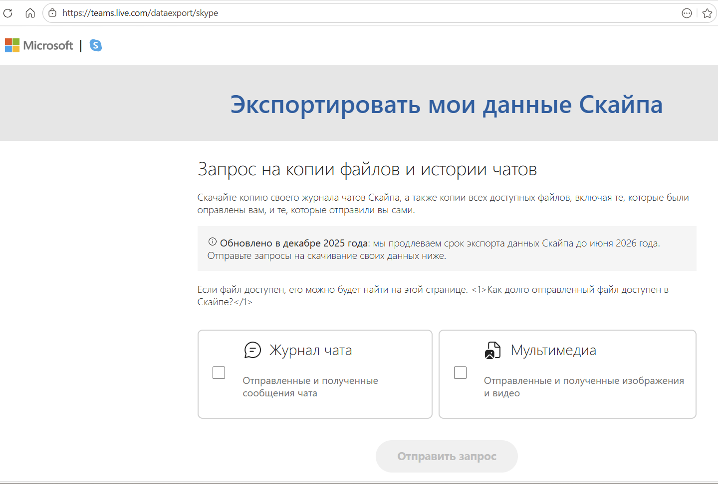Viewport: 718px width, 484px height.
Task: Open the three-dot icon in address bar
Action: point(687,13)
